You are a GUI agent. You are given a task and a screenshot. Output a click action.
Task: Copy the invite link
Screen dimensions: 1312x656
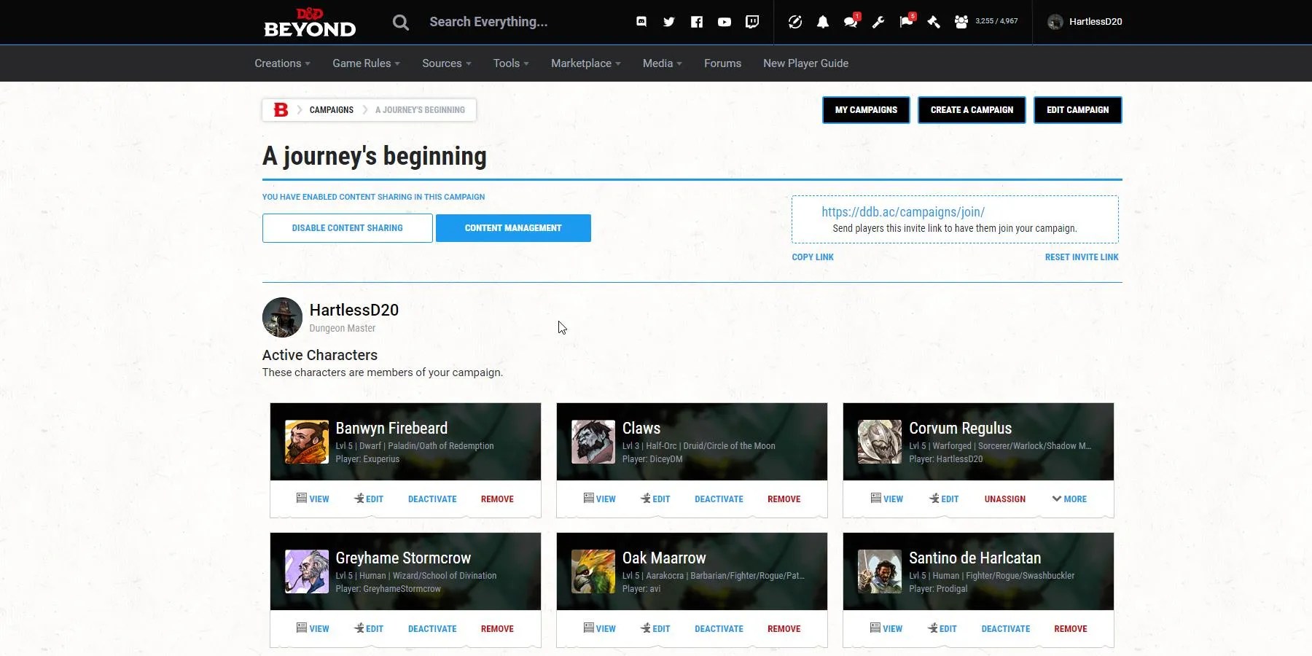point(813,257)
